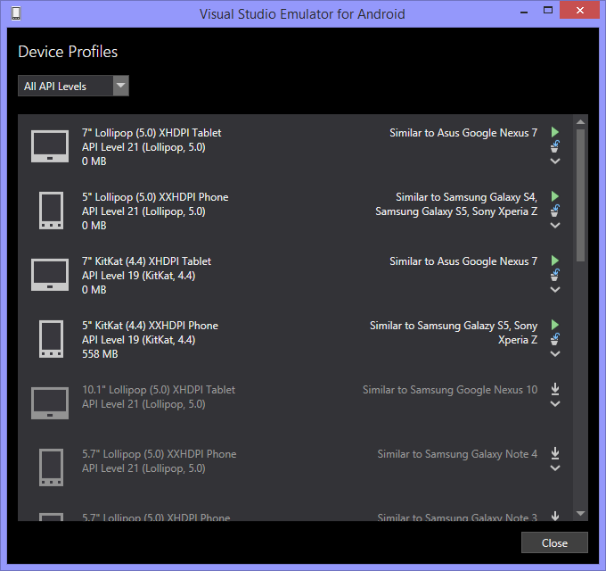Expand details of 7" Lollipop XHDPI Tablet
Viewport: 606px width, 571px height.
[x=555, y=161]
